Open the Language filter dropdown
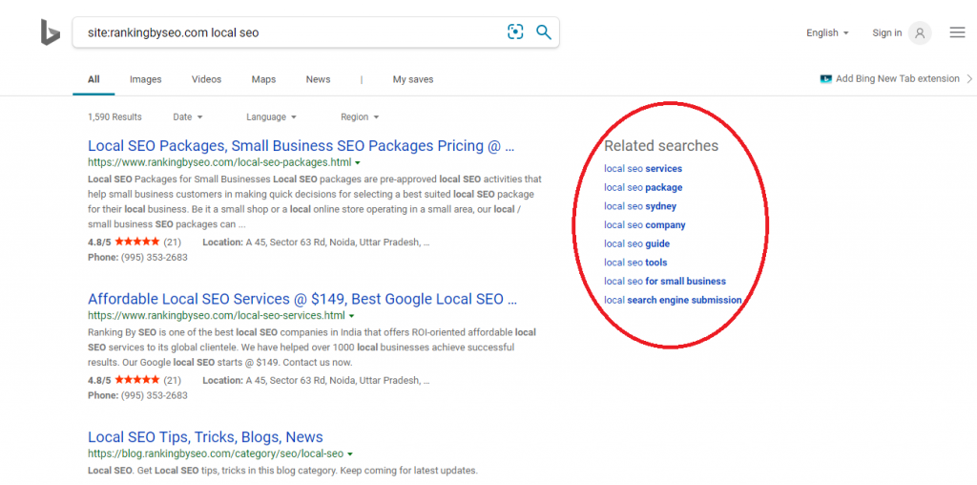 (x=271, y=117)
